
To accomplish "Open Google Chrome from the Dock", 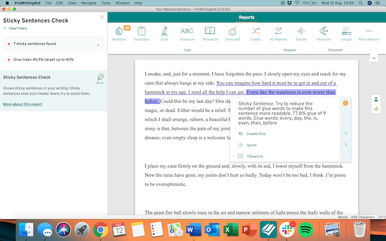I will (101, 230).
